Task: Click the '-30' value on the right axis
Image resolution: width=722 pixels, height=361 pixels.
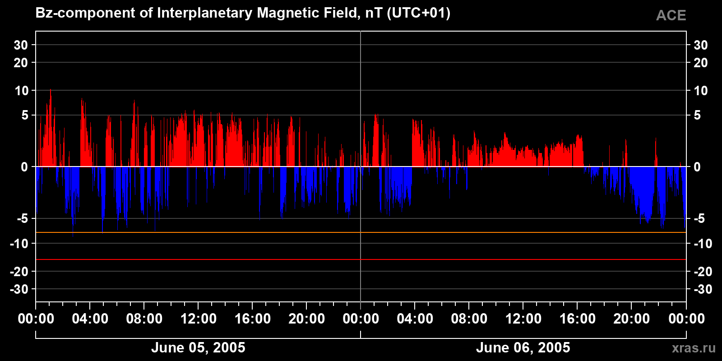Action: [x=703, y=289]
